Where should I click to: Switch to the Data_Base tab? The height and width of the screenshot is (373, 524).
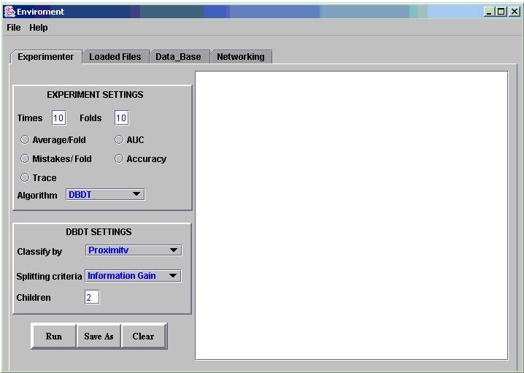178,57
